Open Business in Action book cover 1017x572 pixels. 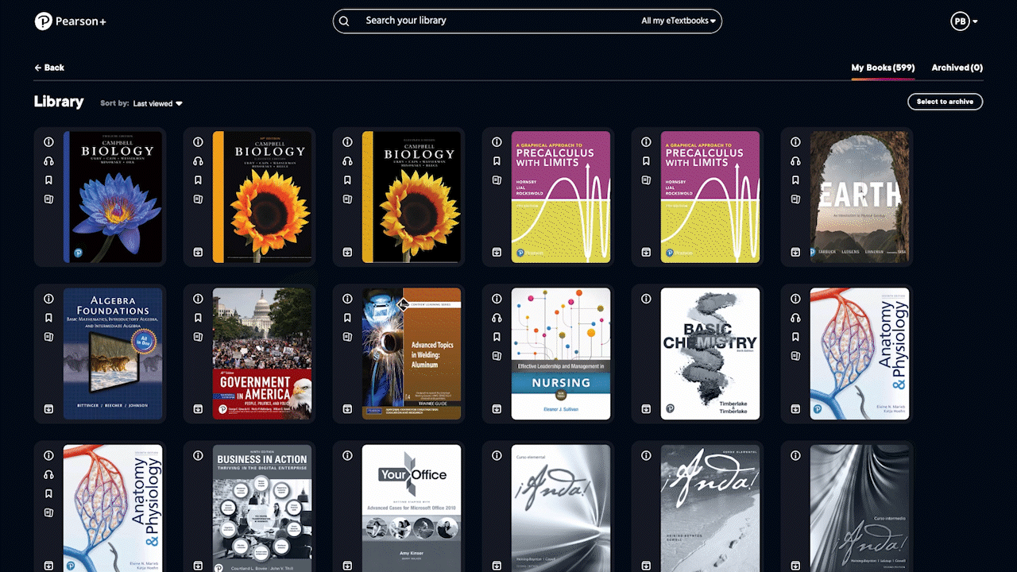262,508
